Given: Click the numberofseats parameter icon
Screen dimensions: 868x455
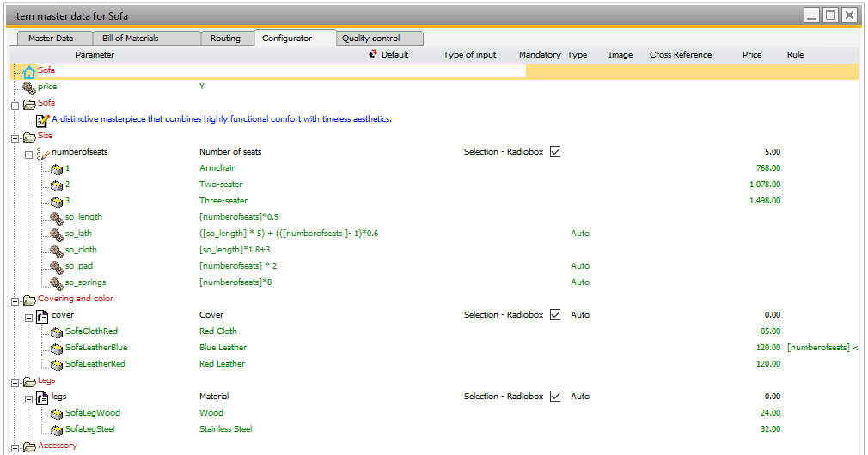Looking at the screenshot, I should pos(43,152).
